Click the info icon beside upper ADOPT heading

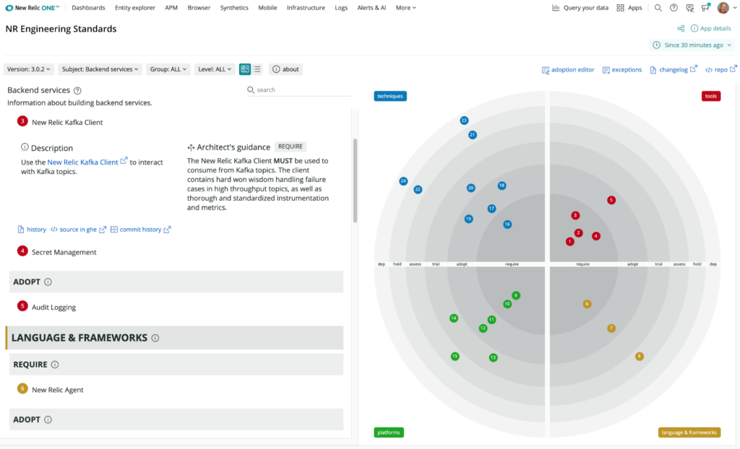(48, 282)
